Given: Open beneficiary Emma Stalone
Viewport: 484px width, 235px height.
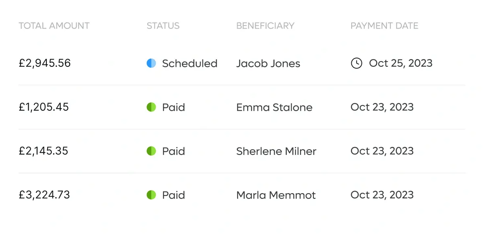Looking at the screenshot, I should click(x=274, y=107).
